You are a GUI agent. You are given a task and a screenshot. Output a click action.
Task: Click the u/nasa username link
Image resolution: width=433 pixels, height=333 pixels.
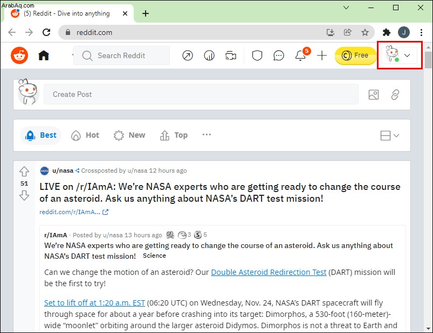tap(63, 171)
